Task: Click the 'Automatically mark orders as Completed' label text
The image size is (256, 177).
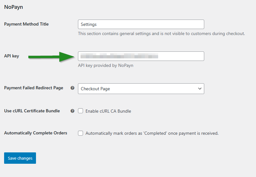Action: tap(152, 133)
